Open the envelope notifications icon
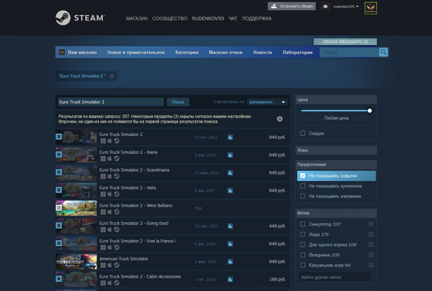The height and width of the screenshot is (291, 432). (x=325, y=6)
